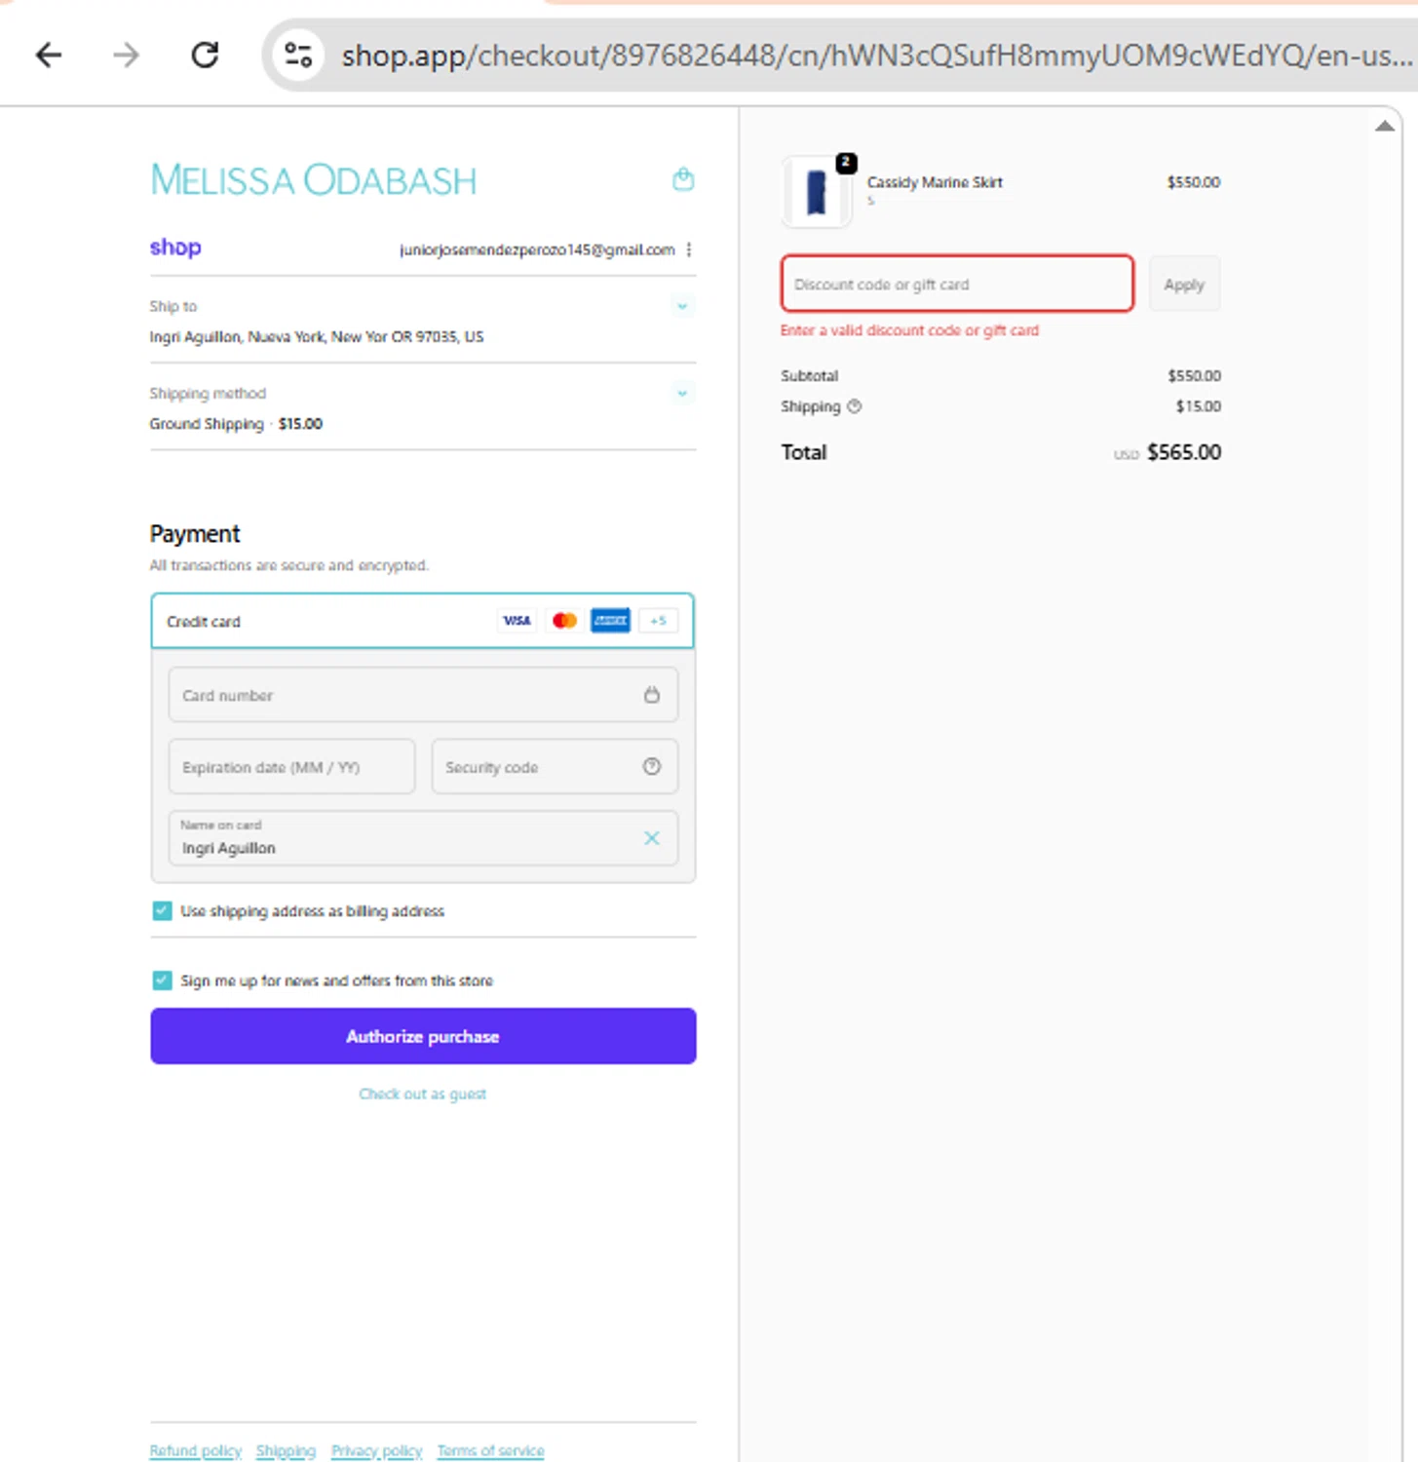Open the Refund policy link

click(x=195, y=1451)
